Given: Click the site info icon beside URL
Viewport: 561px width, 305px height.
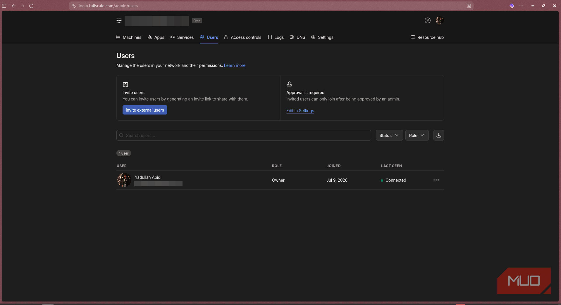Looking at the screenshot, I should [74, 6].
